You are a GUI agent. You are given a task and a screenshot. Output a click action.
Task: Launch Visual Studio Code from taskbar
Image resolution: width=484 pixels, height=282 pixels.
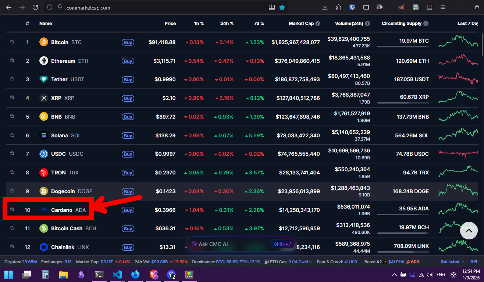click(117, 274)
